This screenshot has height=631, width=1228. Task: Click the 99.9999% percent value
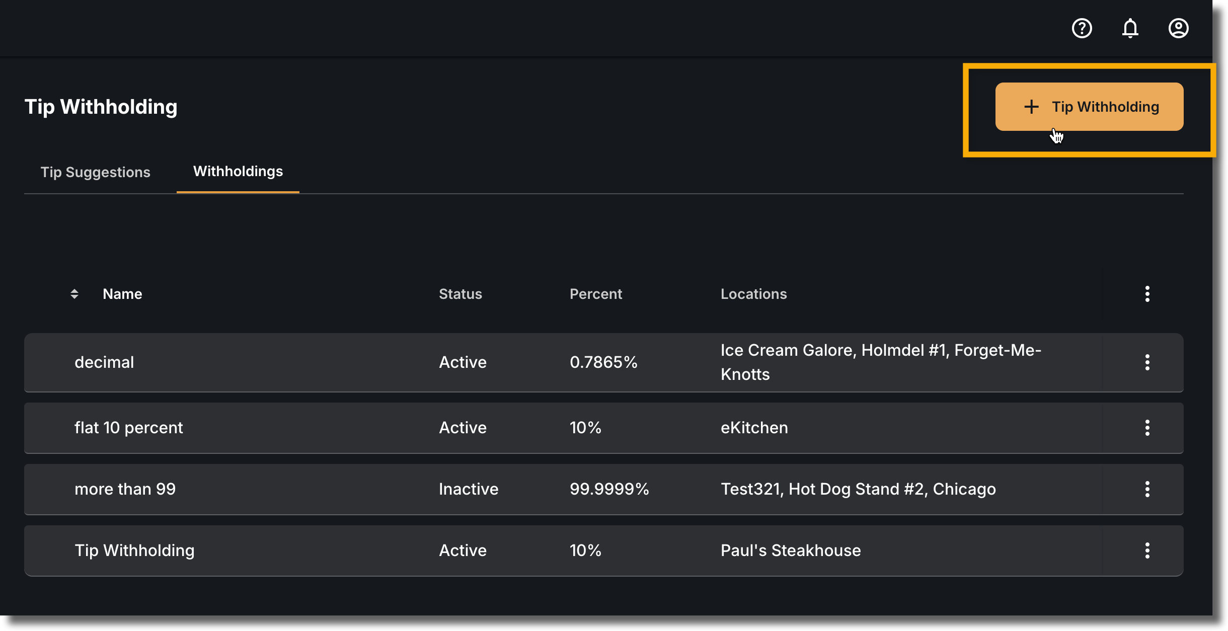coord(609,489)
